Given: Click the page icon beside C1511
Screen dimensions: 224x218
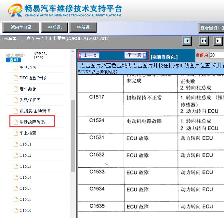Looking at the screenshot, I should [16, 144].
